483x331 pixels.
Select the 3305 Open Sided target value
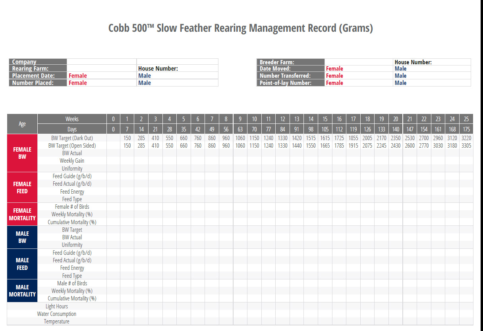pos(466,146)
